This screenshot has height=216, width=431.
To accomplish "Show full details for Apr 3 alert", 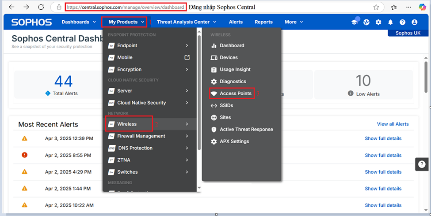I will [x=383, y=138].
